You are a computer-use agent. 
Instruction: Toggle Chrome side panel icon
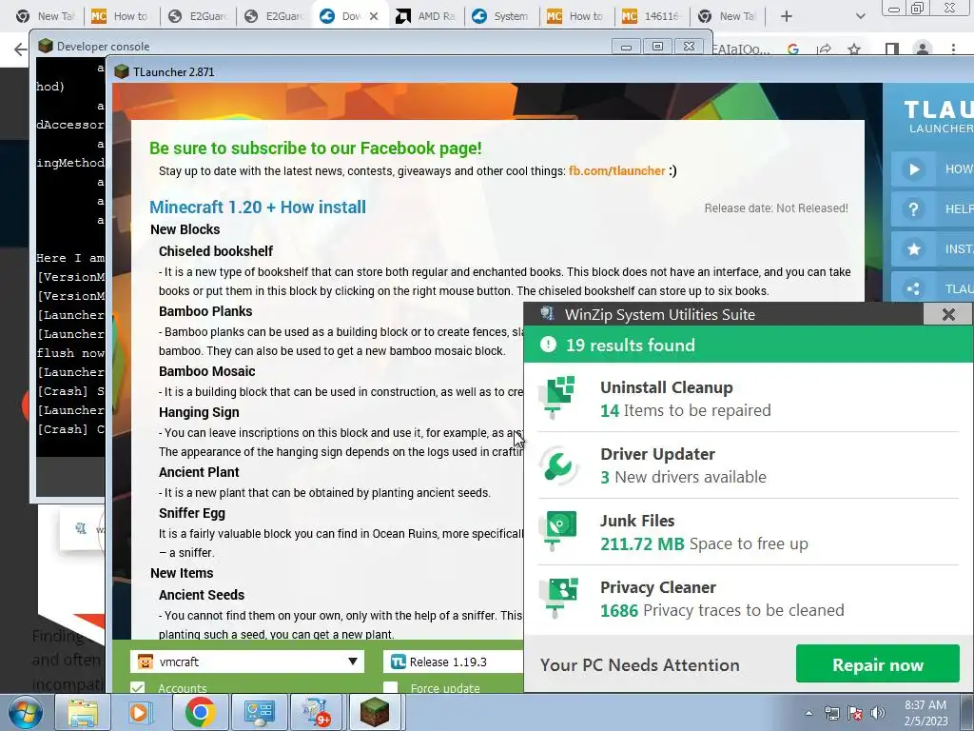click(x=891, y=49)
